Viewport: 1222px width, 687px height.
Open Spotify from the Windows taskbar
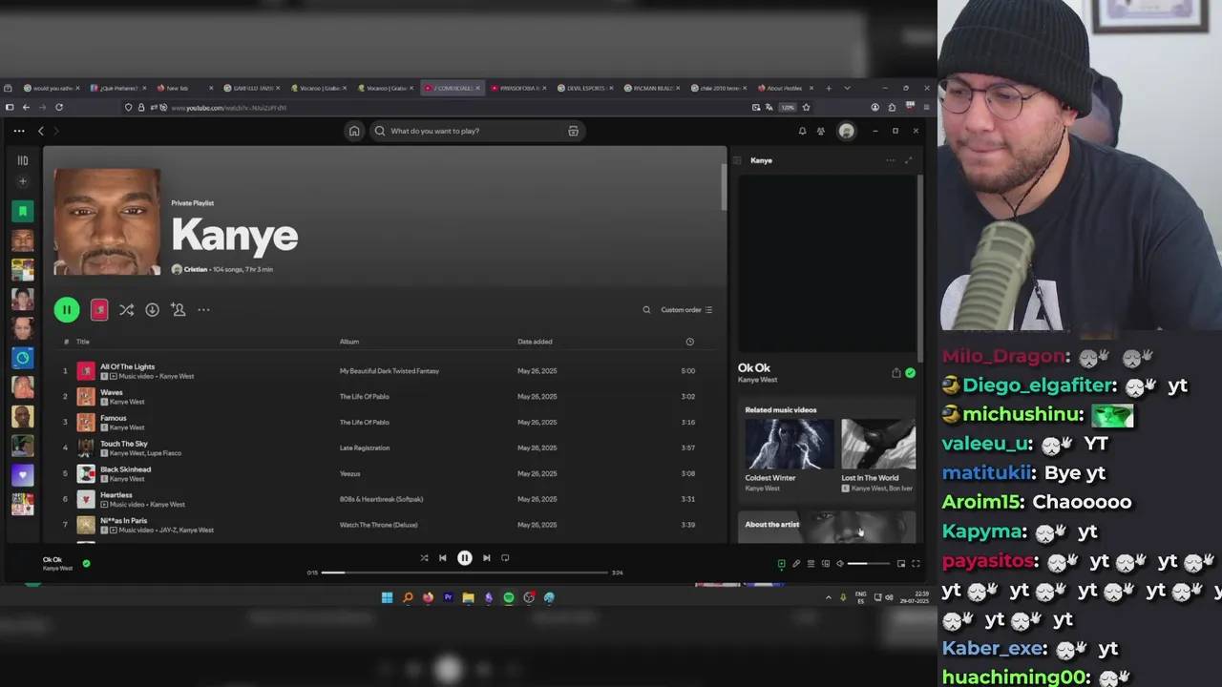click(x=509, y=597)
